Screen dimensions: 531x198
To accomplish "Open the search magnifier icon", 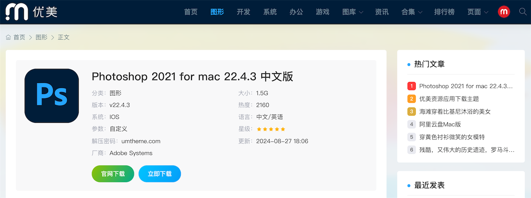I will 523,11.
